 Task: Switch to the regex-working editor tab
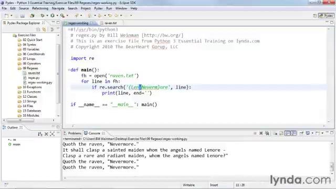[78, 23]
